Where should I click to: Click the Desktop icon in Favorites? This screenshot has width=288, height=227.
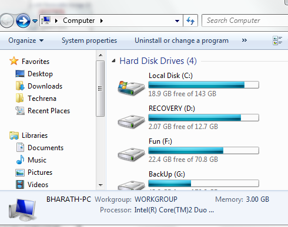[20, 74]
